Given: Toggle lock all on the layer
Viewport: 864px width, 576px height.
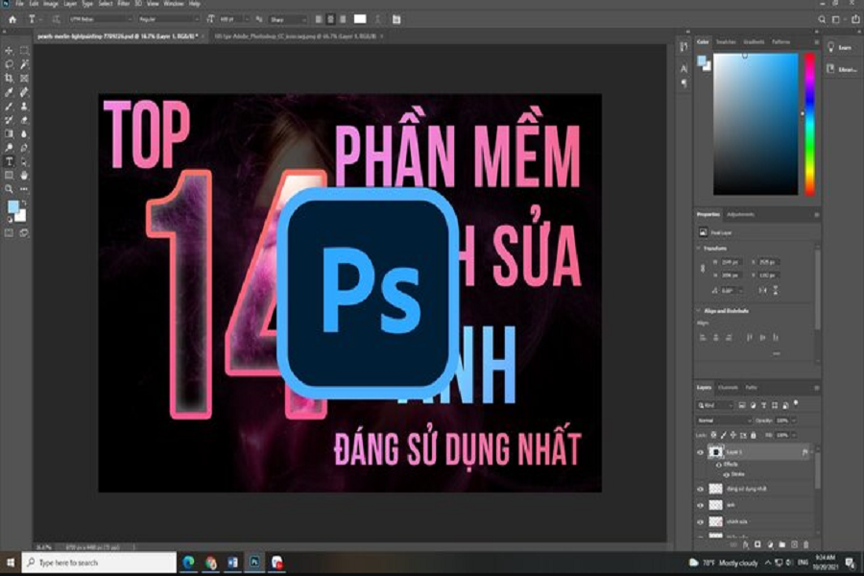Looking at the screenshot, I should click(x=754, y=436).
